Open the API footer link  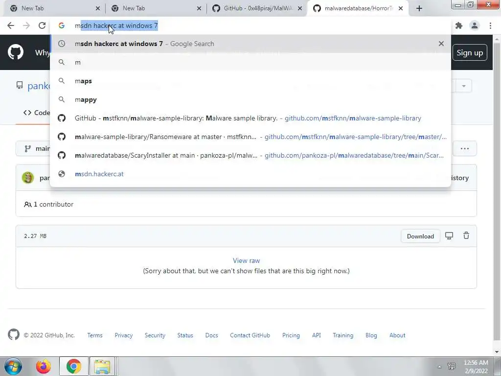tap(317, 335)
